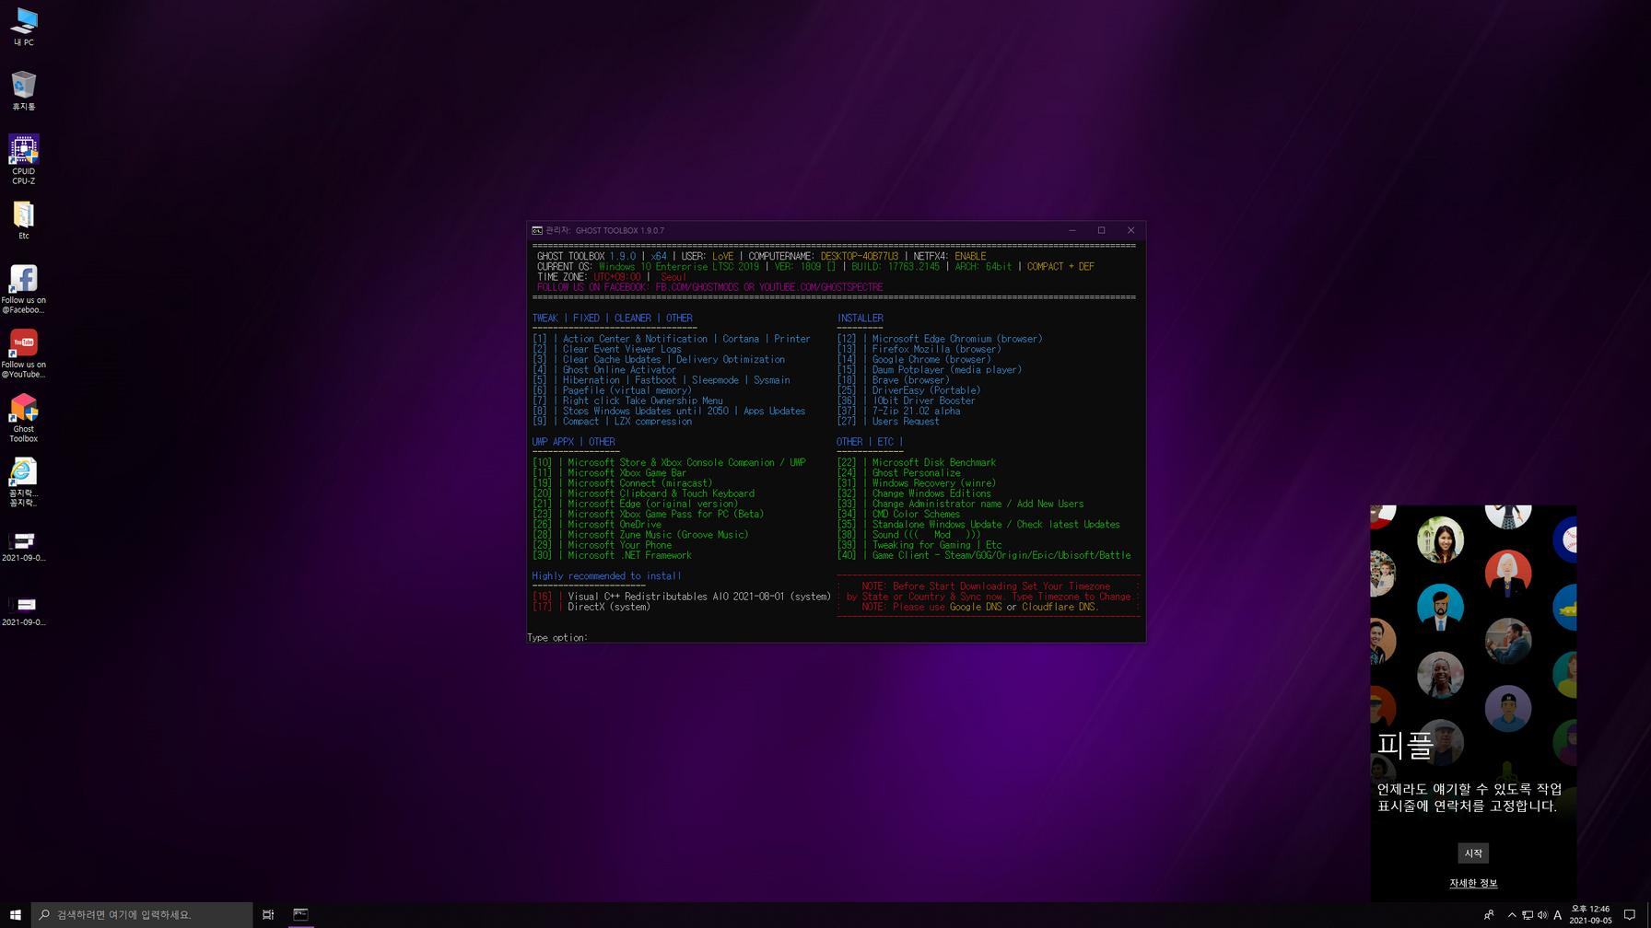This screenshot has width=1651, height=928.
Task: Open Follow us on Facebook shortcut
Action: 24,289
